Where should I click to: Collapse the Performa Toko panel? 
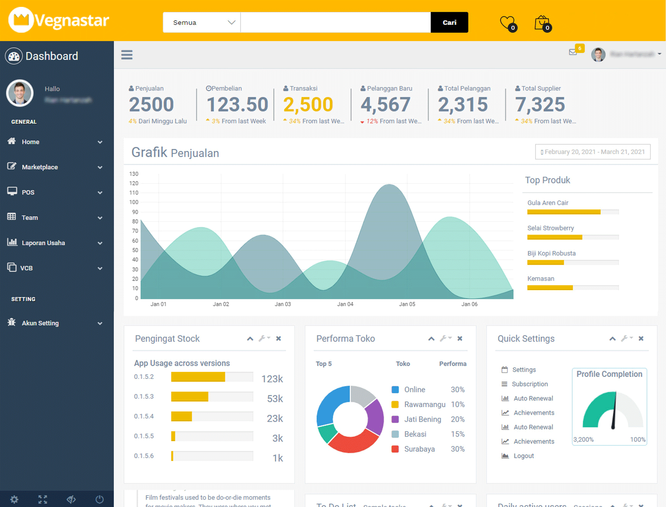431,338
